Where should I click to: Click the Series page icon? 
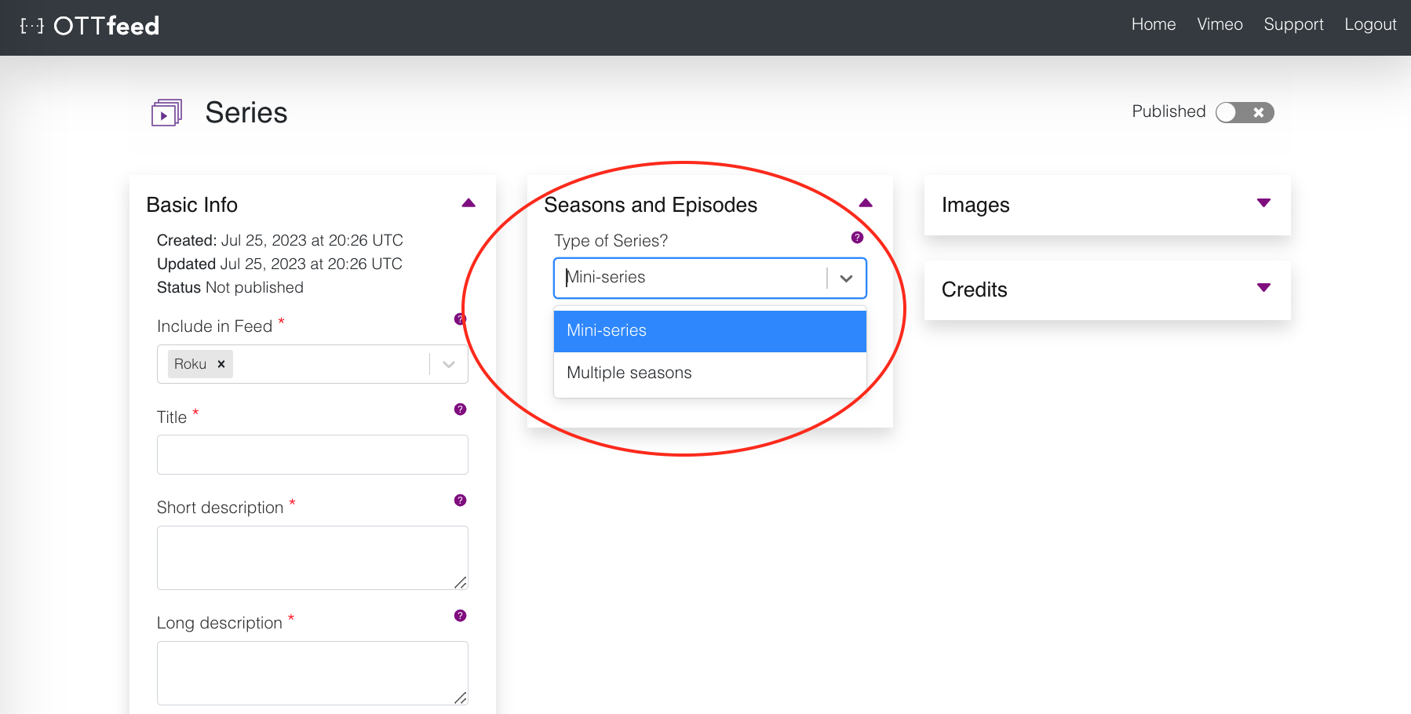[166, 112]
